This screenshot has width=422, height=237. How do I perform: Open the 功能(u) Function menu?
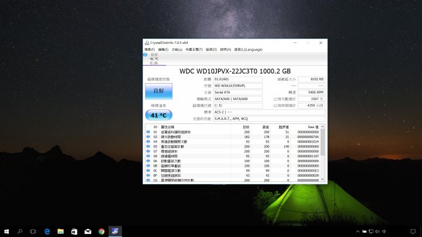coord(177,50)
